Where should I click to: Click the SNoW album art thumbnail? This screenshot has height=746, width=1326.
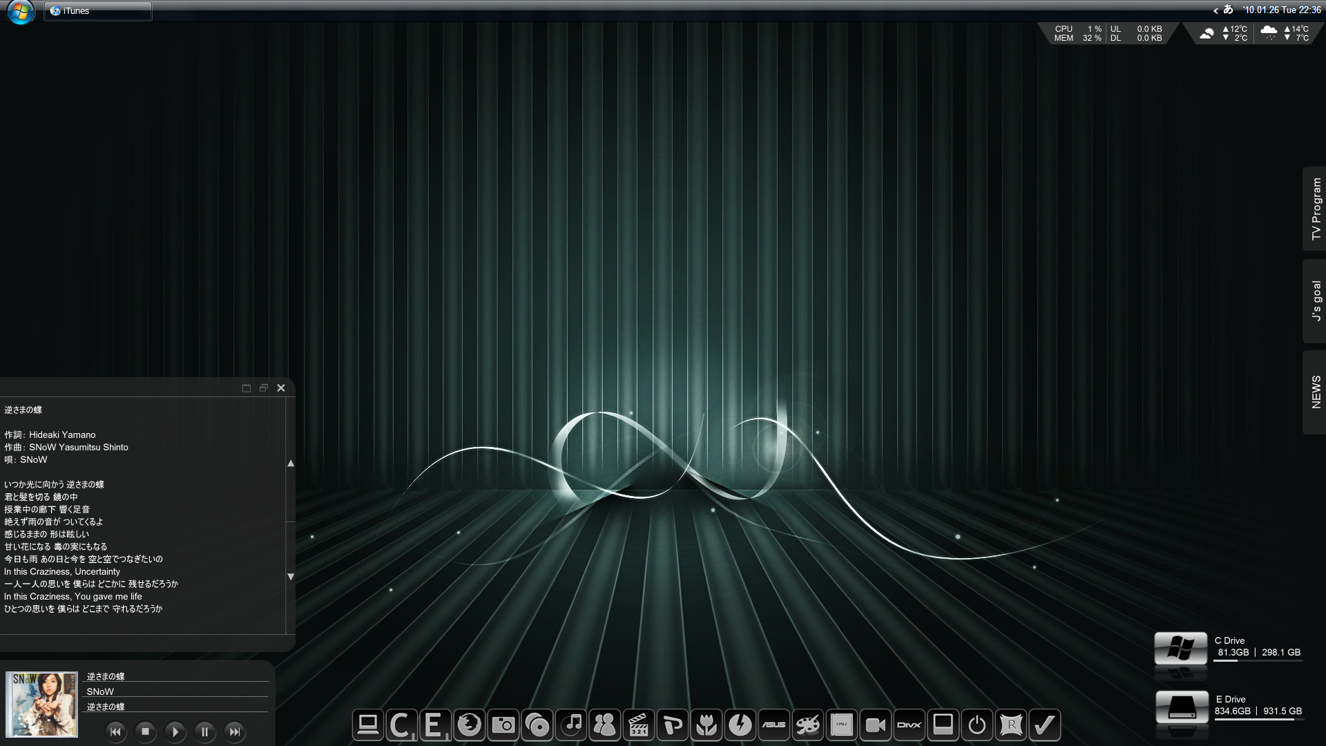click(x=42, y=704)
